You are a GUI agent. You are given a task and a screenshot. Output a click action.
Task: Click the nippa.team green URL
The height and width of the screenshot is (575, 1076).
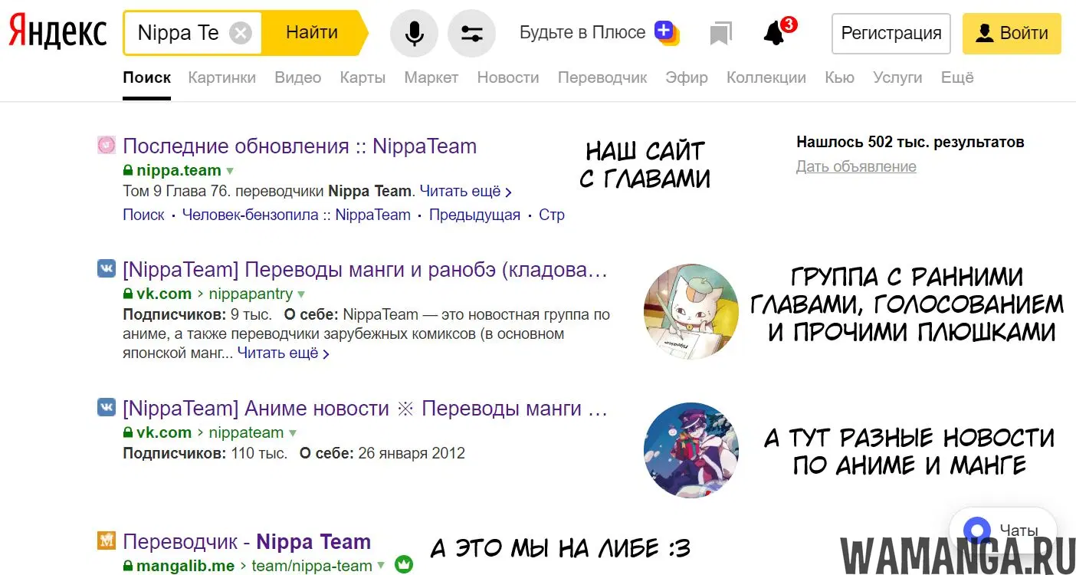tap(179, 170)
